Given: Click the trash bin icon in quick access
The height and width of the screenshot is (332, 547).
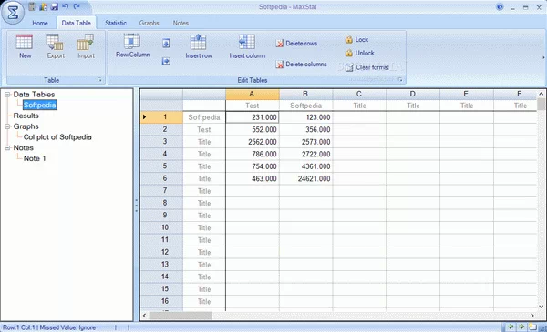Looking at the screenshot, I should [32, 6].
